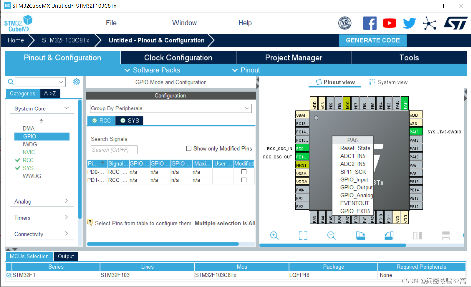Click the PD1 RCC_OSC_OUT pin
Viewport: 471px width, 287px height.
click(x=302, y=157)
